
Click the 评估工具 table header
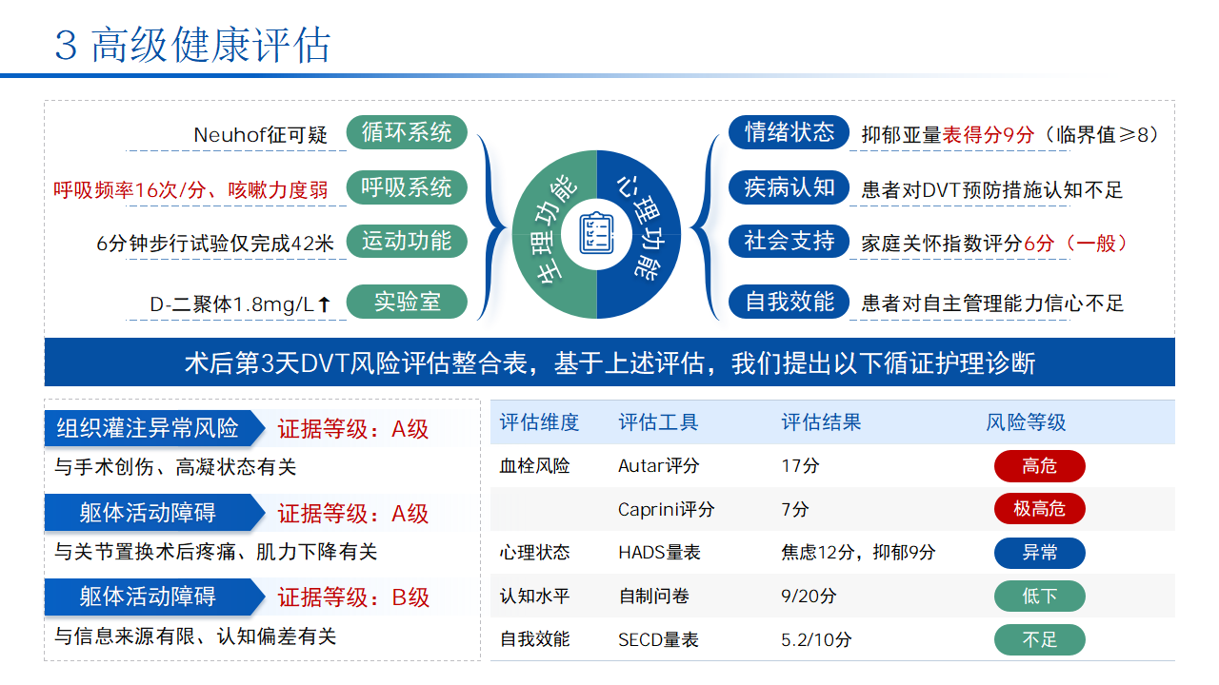(658, 422)
